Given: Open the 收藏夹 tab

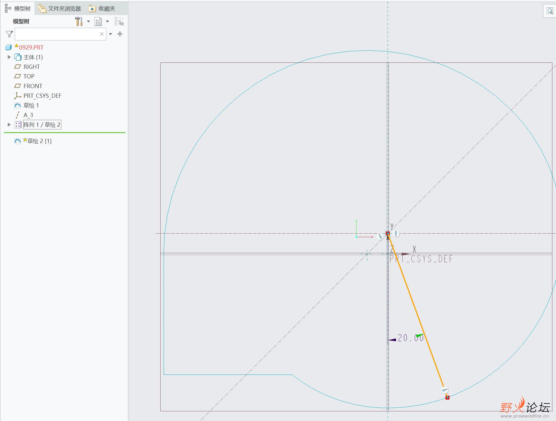Looking at the screenshot, I should tap(102, 8).
